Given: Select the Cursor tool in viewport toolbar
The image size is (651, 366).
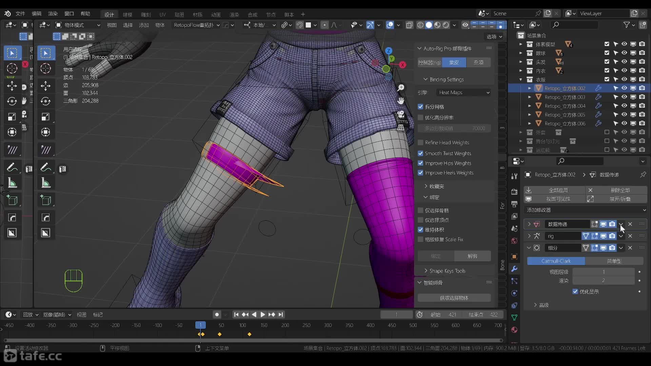Looking at the screenshot, I should point(45,68).
